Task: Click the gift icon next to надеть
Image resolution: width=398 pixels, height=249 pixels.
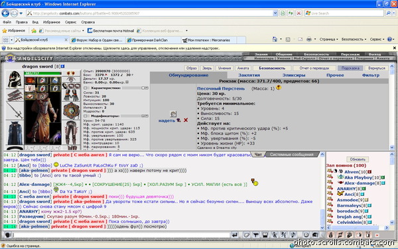Action: 178,120
